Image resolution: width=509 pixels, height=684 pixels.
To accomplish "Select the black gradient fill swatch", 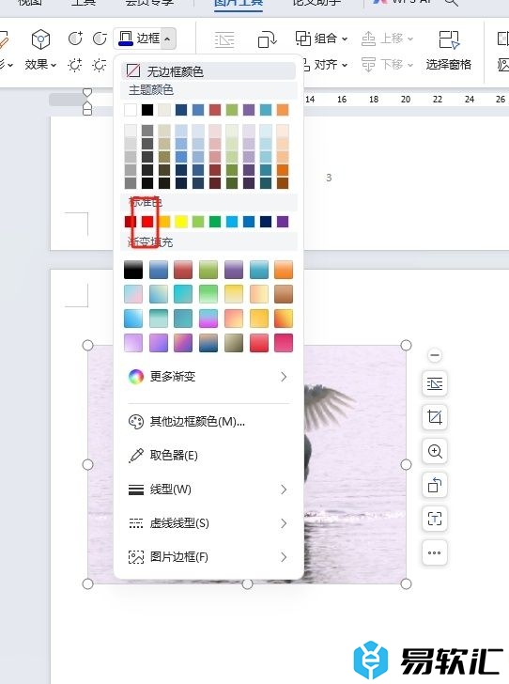I will pos(133,270).
